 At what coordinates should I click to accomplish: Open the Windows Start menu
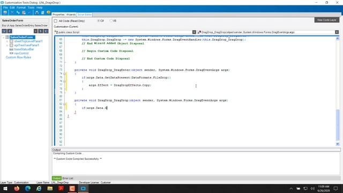coord(5,188)
